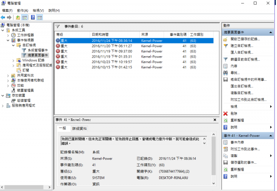The width and height of the screenshot is (277, 191).
Task: Close the event 41 preview pane
Action: pos(215,120)
